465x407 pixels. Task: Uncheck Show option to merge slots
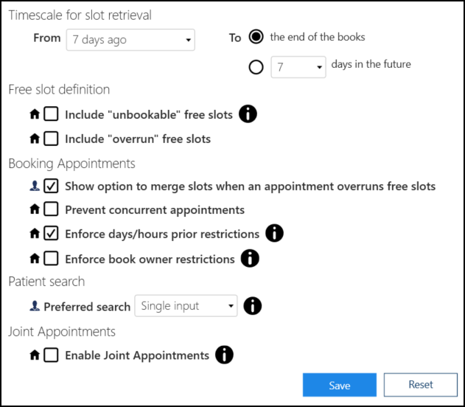51,186
